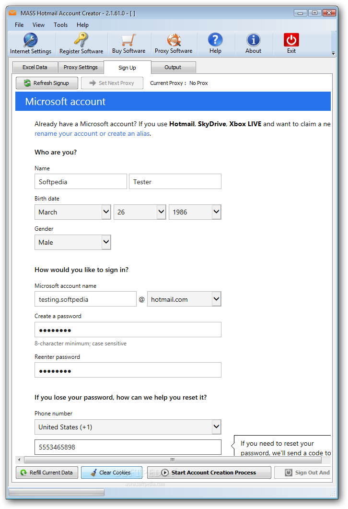Click Start Account Creation Process button

click(x=209, y=473)
